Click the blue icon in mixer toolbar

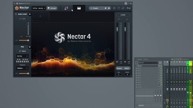177,59
